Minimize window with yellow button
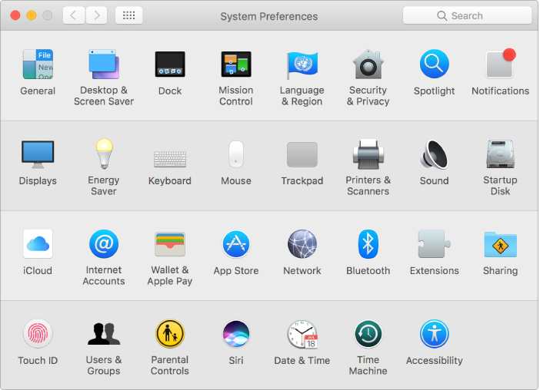The image size is (540, 390). [32, 15]
